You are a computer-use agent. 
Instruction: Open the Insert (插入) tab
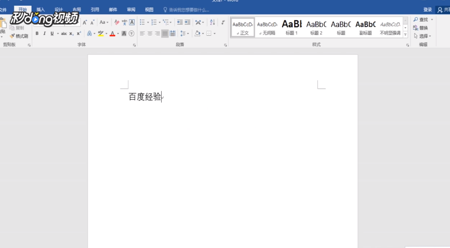[x=41, y=9]
